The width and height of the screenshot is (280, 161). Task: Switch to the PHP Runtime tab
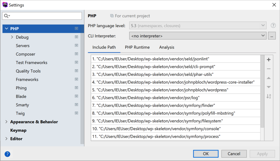coord(137,47)
